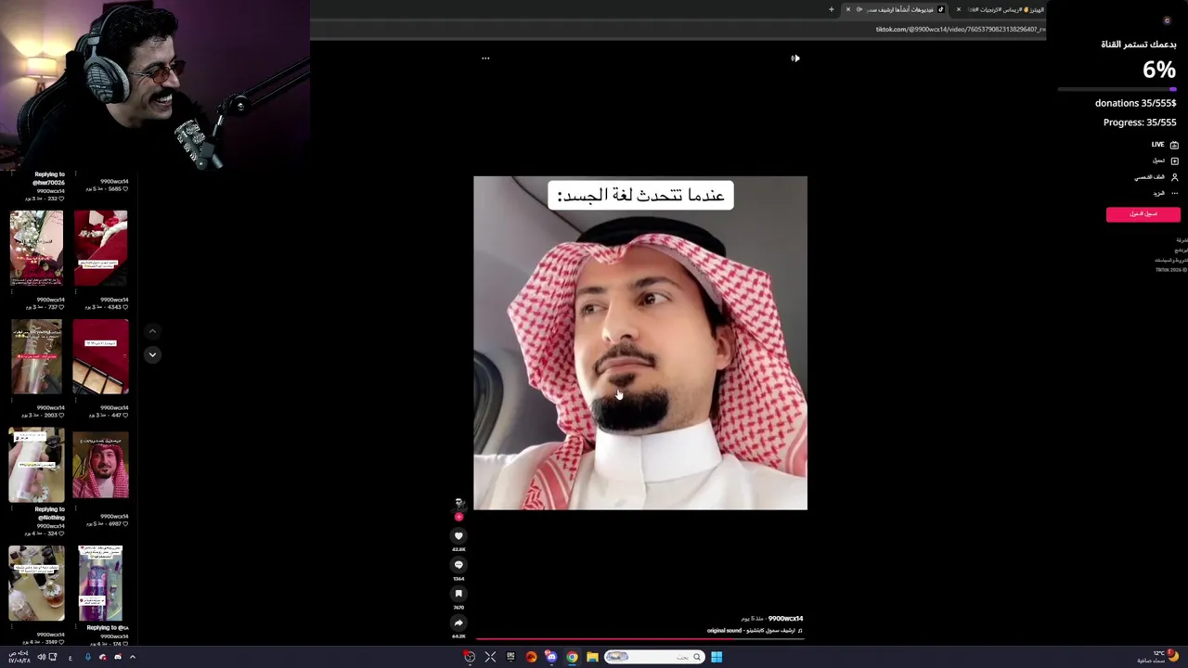Open the video comments bubble icon
Viewport: 1188px width, 668px height.
click(x=458, y=564)
